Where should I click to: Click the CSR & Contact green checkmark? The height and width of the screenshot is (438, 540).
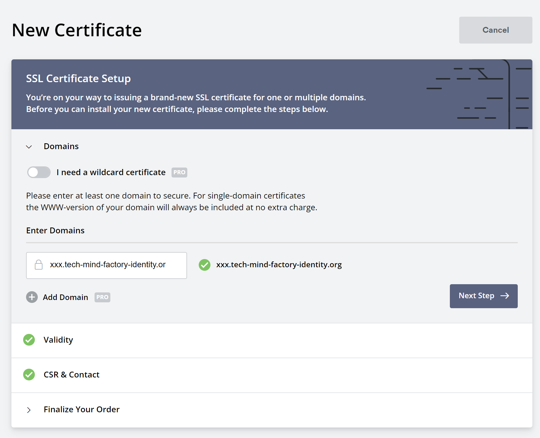[29, 375]
